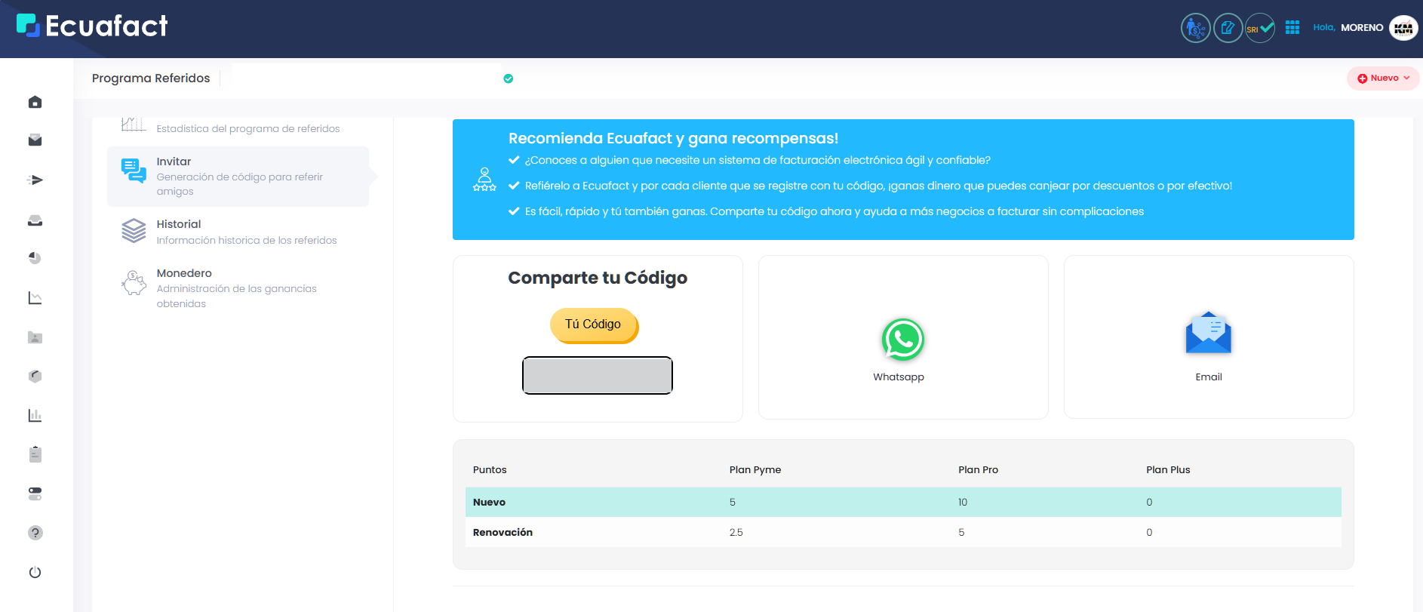Open the toggle settings icon in sidebar
This screenshot has height=612, width=1423.
[x=35, y=494]
